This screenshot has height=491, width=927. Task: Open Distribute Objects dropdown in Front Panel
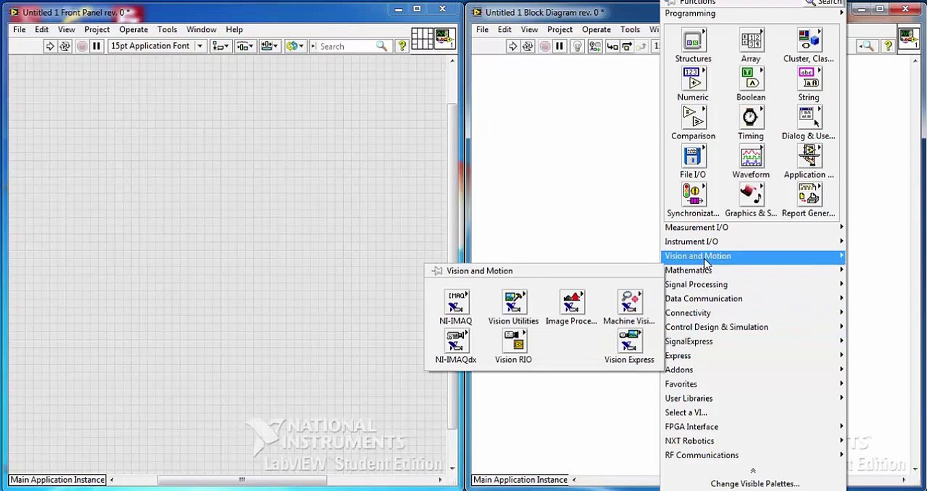tap(245, 46)
